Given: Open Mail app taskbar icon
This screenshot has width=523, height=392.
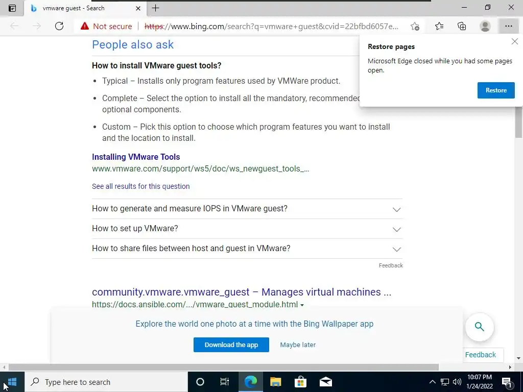Looking at the screenshot, I should tap(325, 382).
